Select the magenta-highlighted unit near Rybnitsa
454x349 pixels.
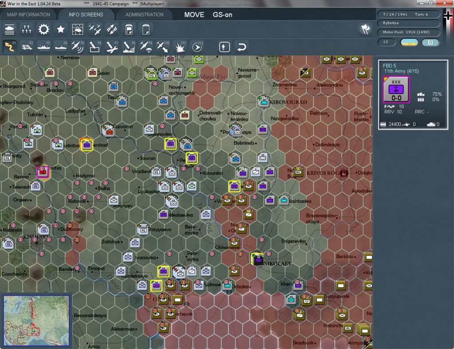[43, 173]
